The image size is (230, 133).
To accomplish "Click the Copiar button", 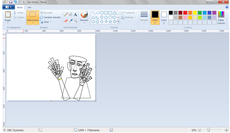I will (19, 17).
